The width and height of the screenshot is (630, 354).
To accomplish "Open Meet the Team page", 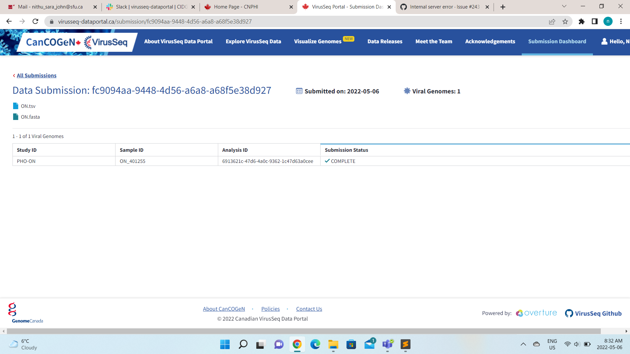I will [433, 41].
